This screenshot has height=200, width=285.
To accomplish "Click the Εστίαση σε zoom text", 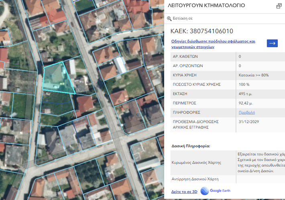I will (183, 18).
